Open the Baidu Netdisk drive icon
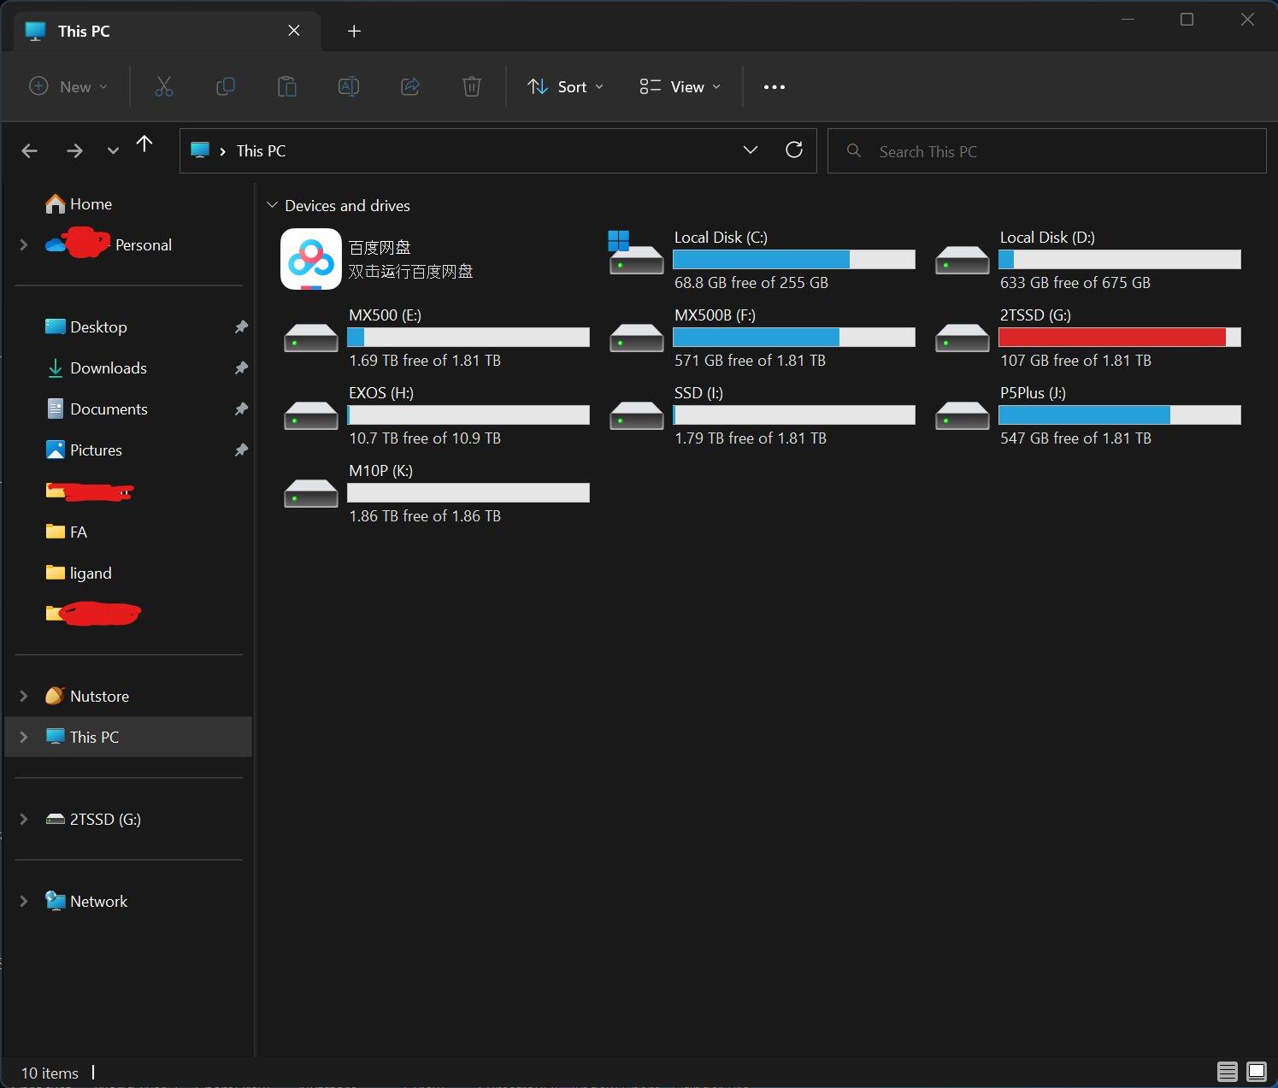Viewport: 1278px width, 1088px height. [311, 259]
